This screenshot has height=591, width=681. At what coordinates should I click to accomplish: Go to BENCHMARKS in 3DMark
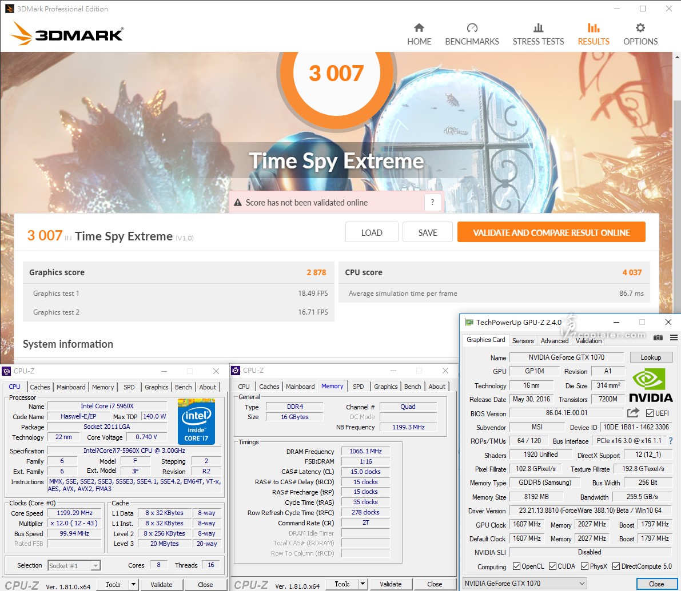[x=472, y=34]
